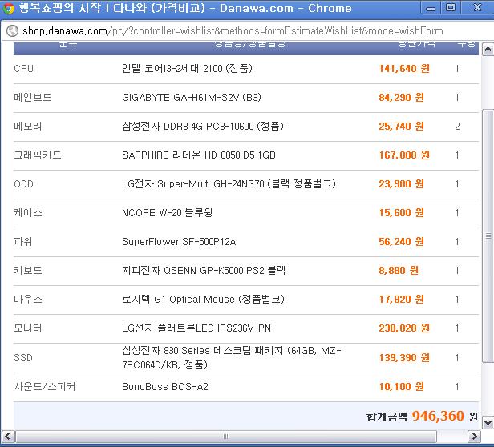The width and height of the screenshot is (494, 447).
Task: Click the Chrome logo in the title bar
Action: 9,8
